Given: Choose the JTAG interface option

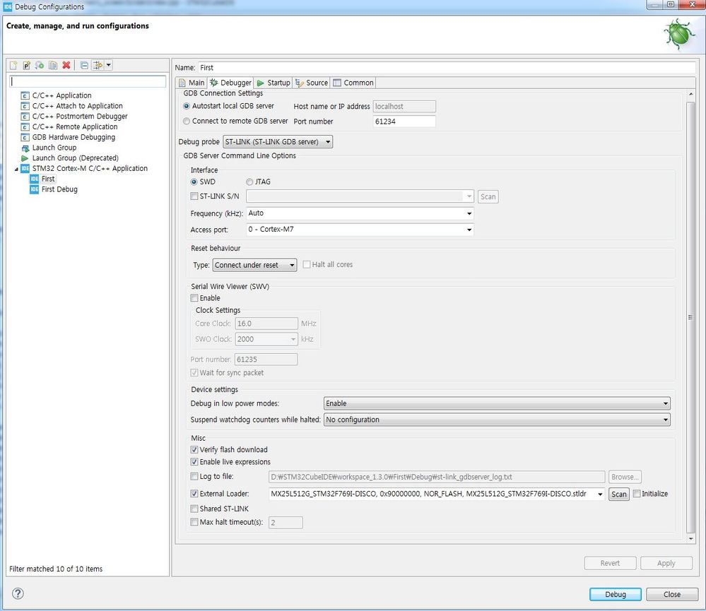Looking at the screenshot, I should click(x=249, y=182).
